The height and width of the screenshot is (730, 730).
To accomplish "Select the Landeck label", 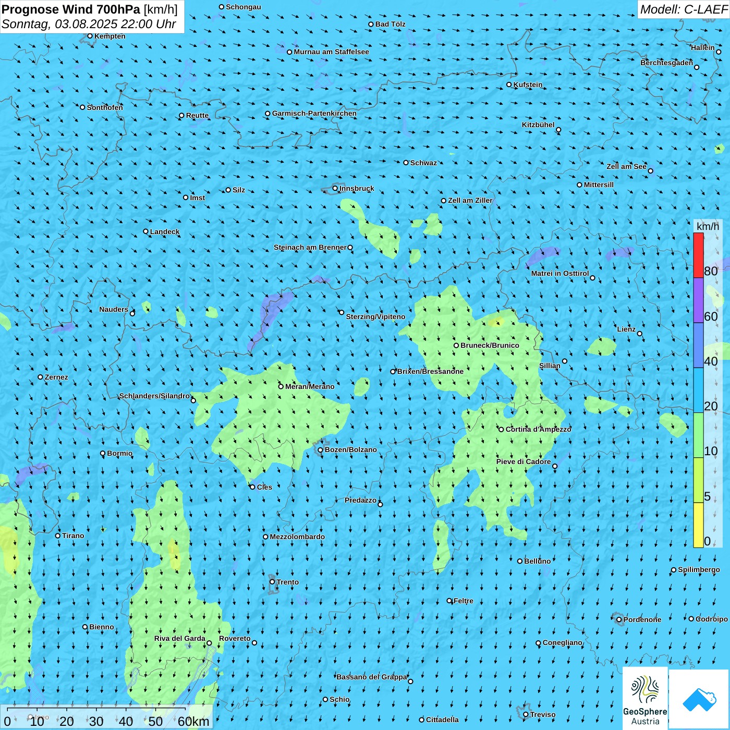I will [165, 232].
